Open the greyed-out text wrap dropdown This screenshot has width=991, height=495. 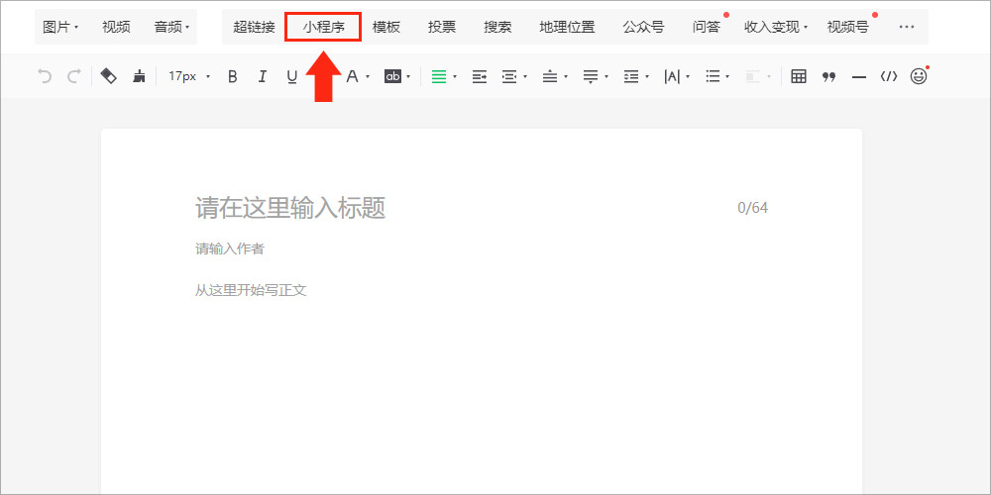click(x=758, y=76)
